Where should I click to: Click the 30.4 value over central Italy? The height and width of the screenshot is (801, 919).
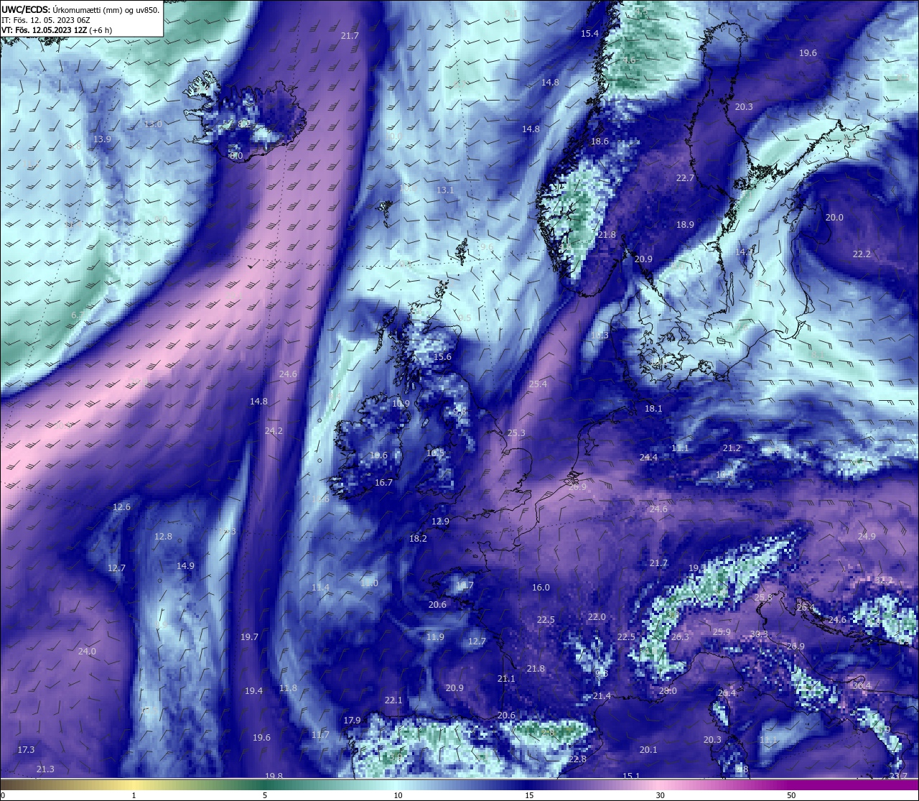tap(862, 686)
